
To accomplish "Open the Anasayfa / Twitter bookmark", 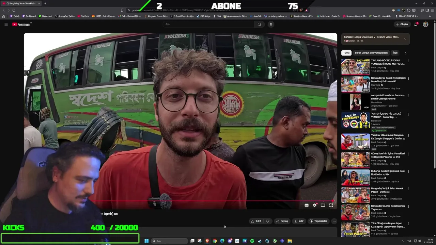I will pyautogui.click(x=65, y=16).
